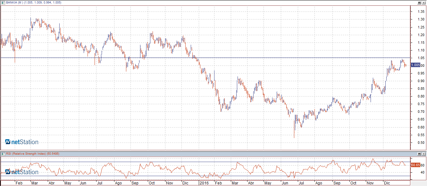Close the BANKIA price chart panel
The image size is (427, 186).
click(x=423, y=3)
